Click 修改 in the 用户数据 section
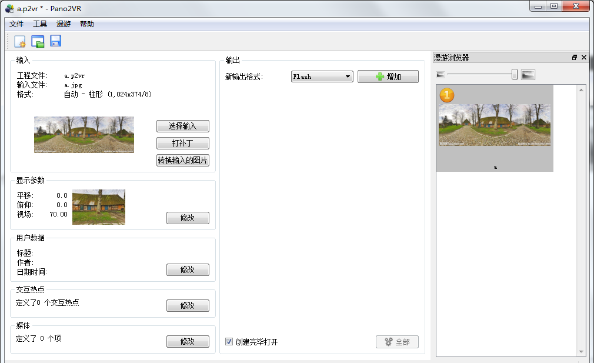This screenshot has height=363, width=594. (188, 270)
